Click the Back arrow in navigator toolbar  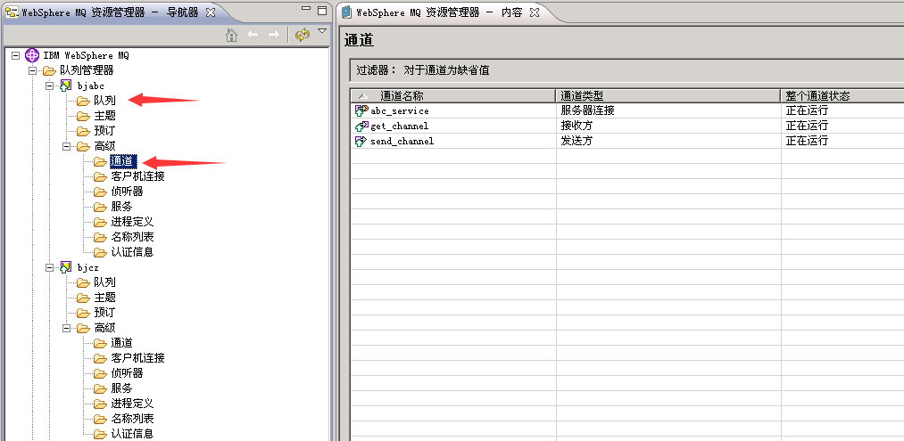253,35
